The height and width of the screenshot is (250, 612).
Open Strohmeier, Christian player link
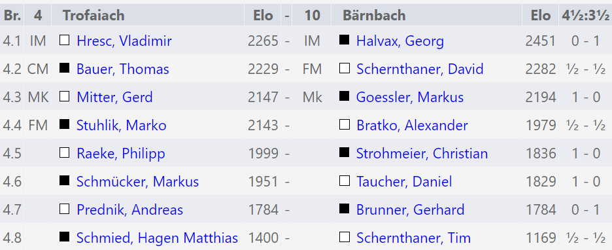point(422,154)
